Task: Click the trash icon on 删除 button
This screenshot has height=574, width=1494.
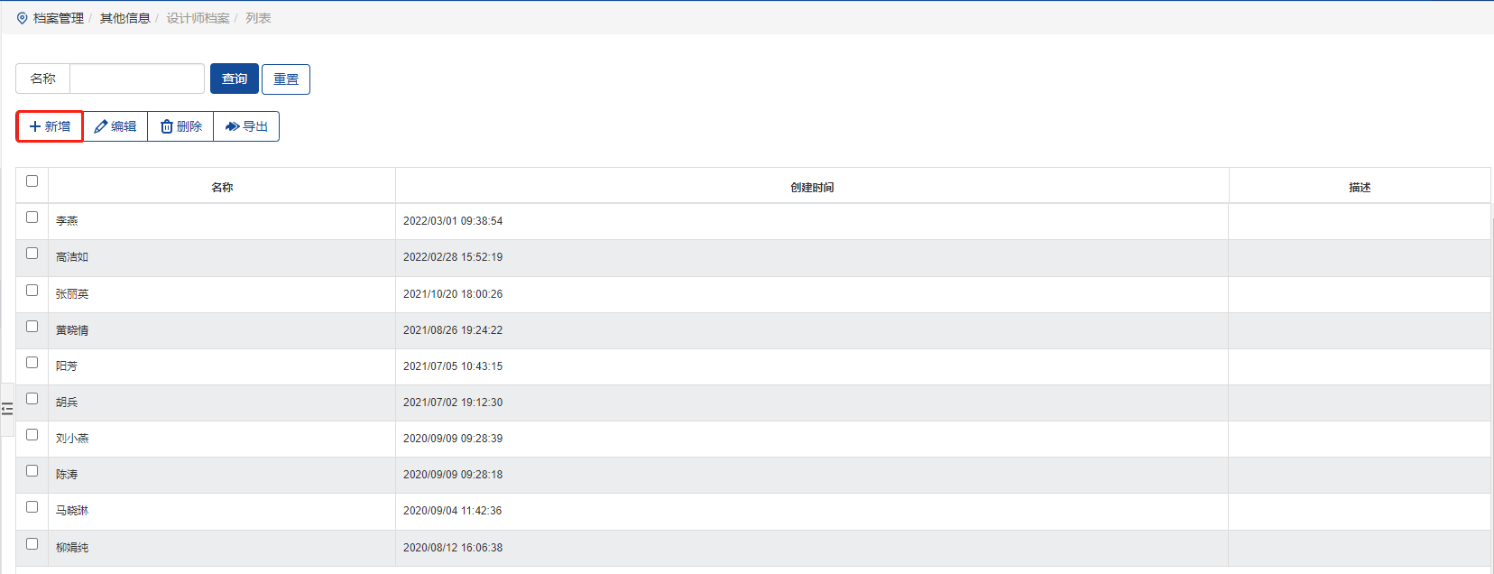Action: click(x=167, y=126)
